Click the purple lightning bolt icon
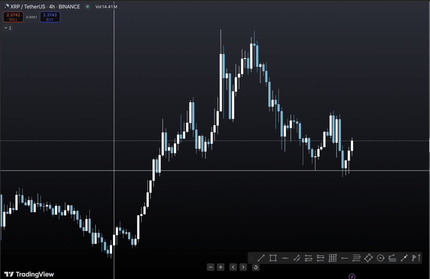The height and width of the screenshot is (279, 430). tap(352, 276)
